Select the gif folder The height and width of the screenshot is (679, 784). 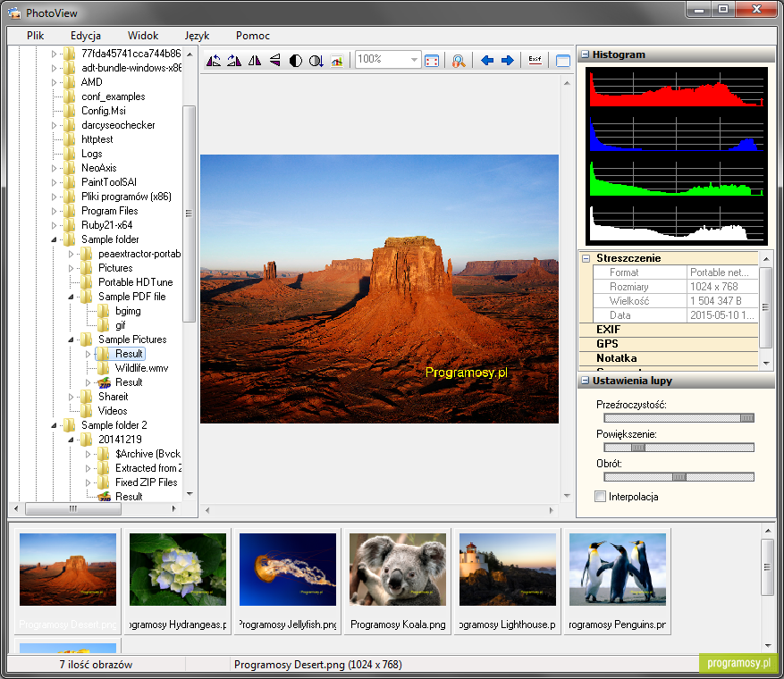(x=121, y=325)
